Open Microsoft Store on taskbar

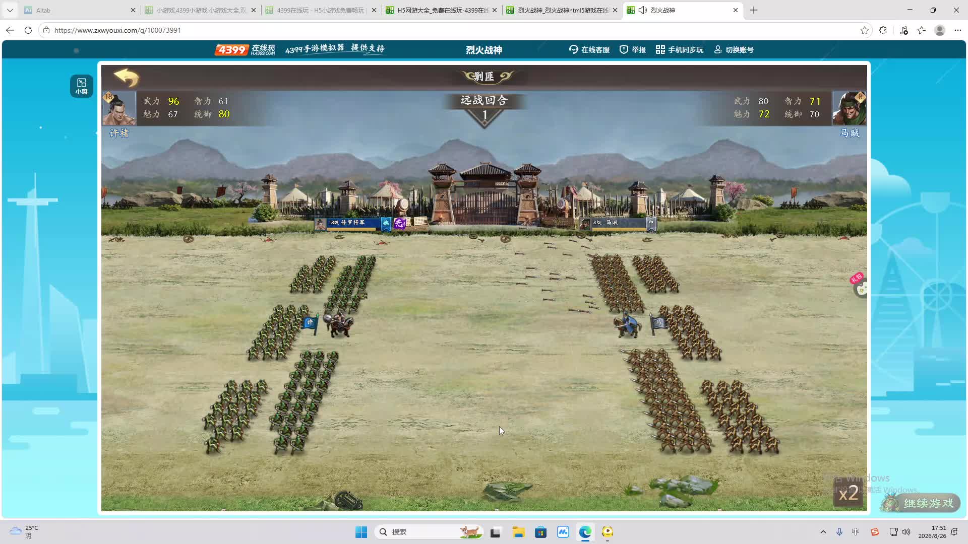pos(540,532)
